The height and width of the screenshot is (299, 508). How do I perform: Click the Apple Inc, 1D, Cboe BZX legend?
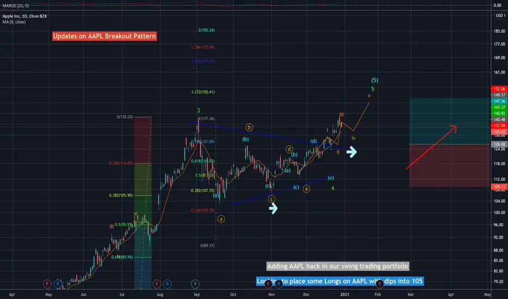[25, 16]
